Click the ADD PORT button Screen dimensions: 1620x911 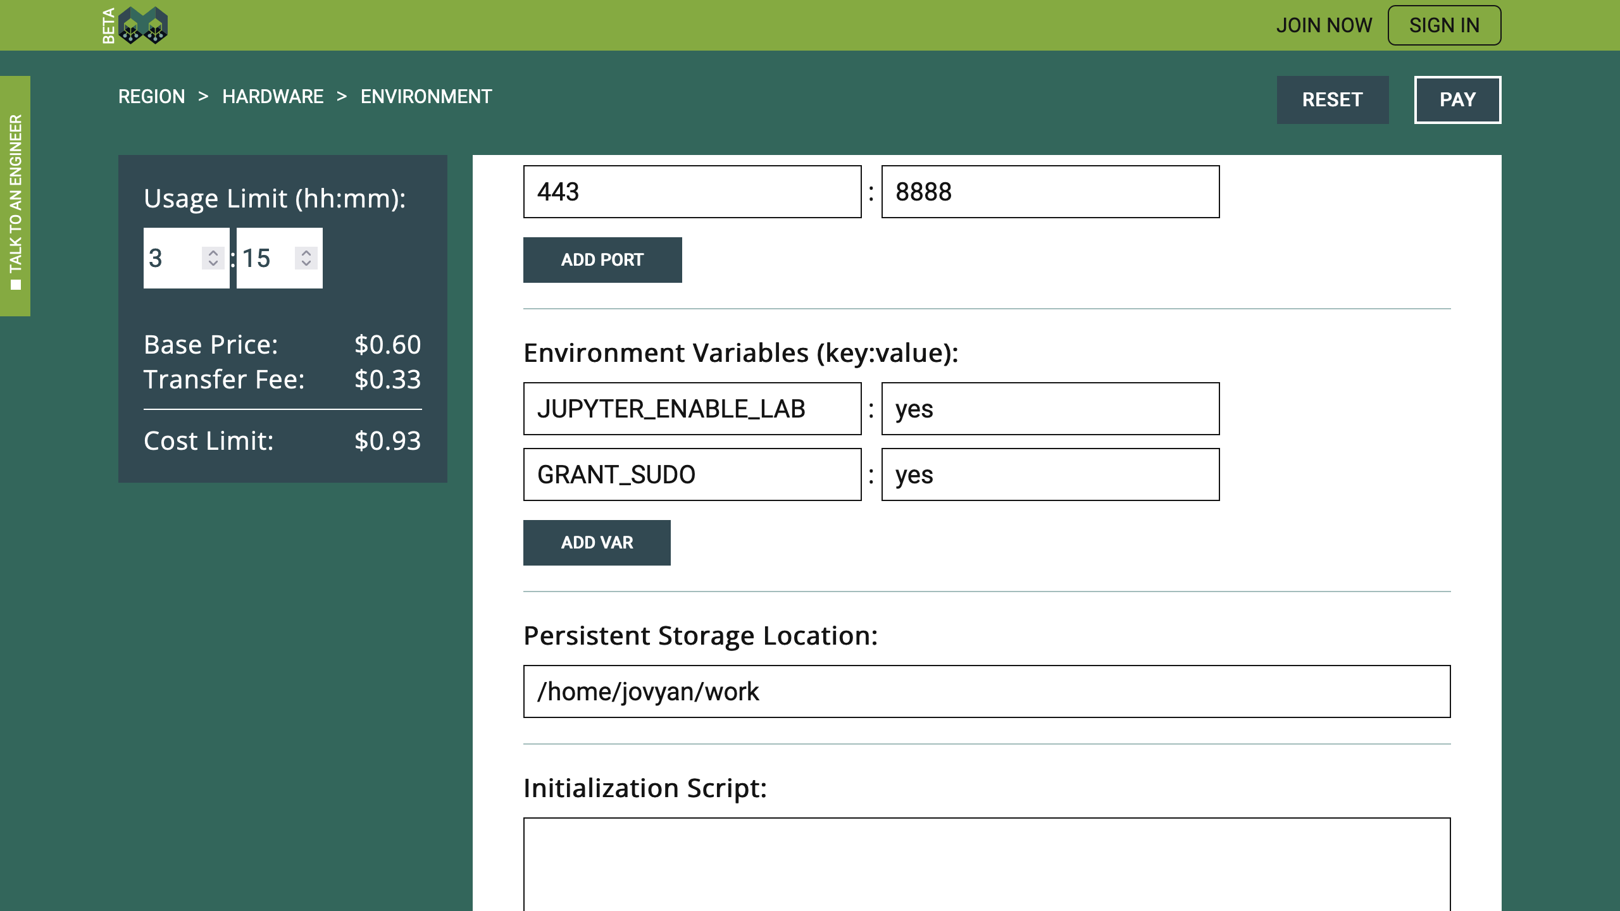pos(602,260)
